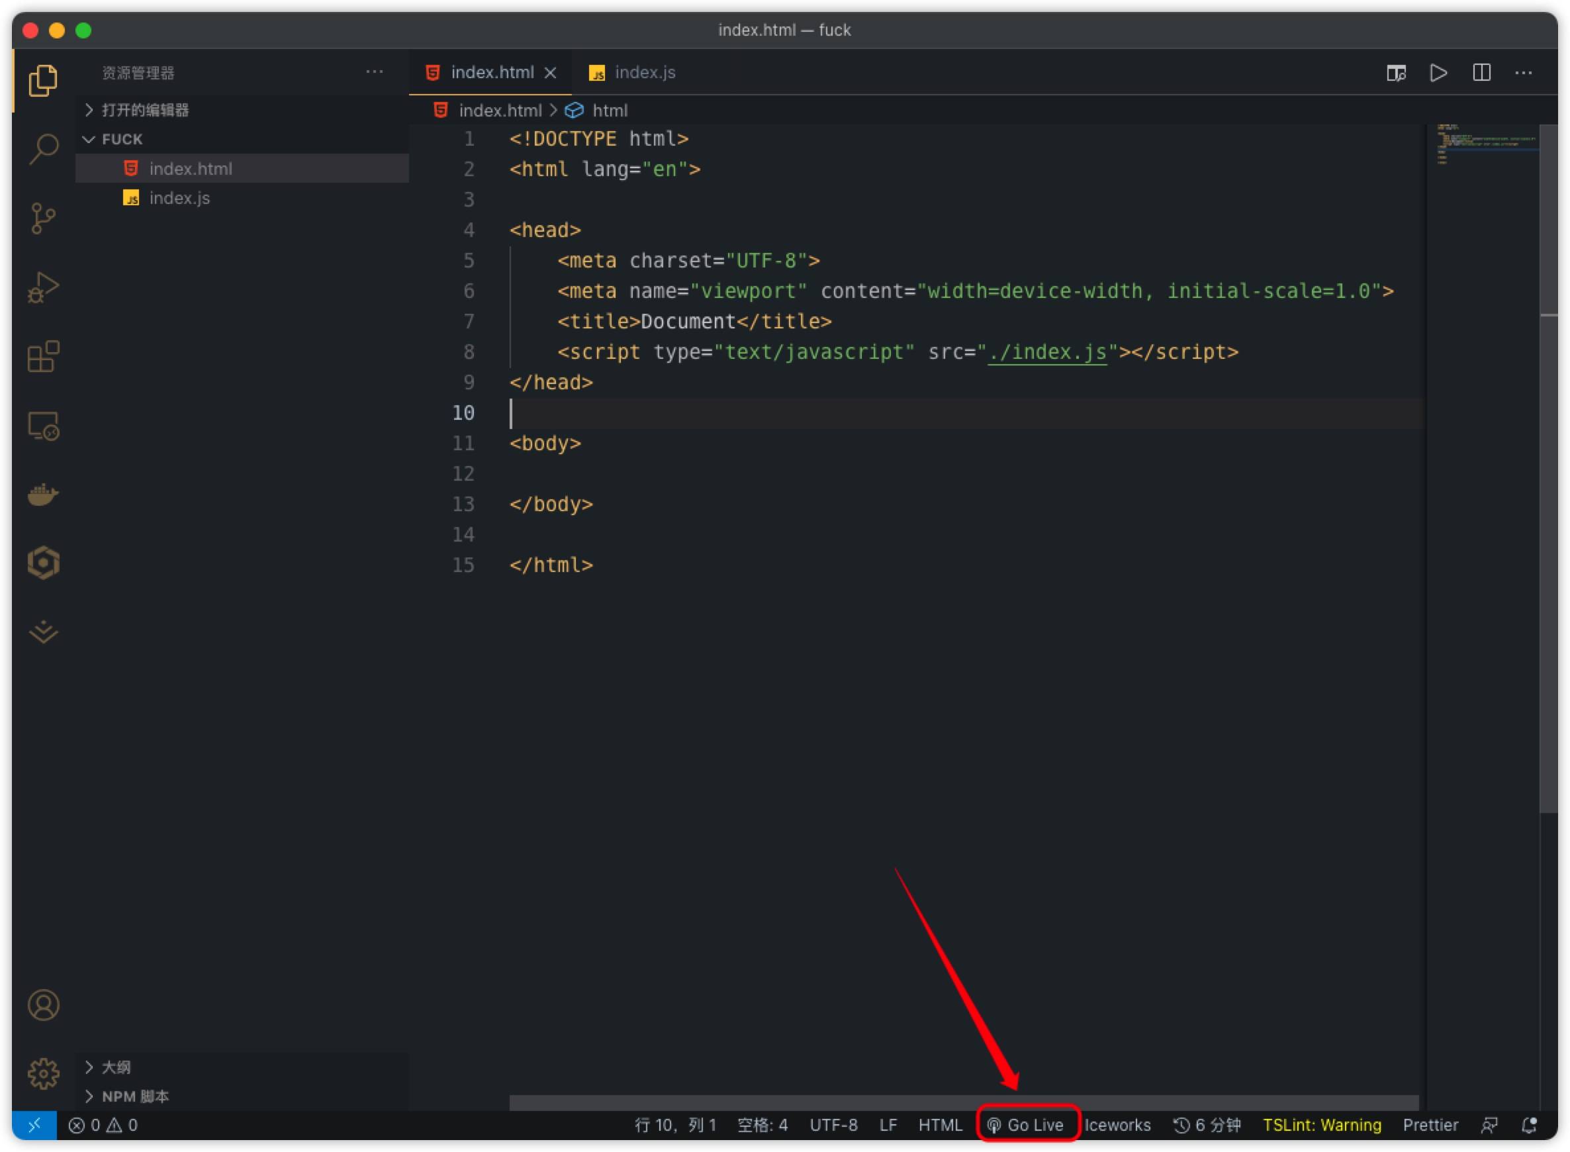Click the open preview to side icon
Viewport: 1570px width, 1152px height.
click(x=1396, y=73)
